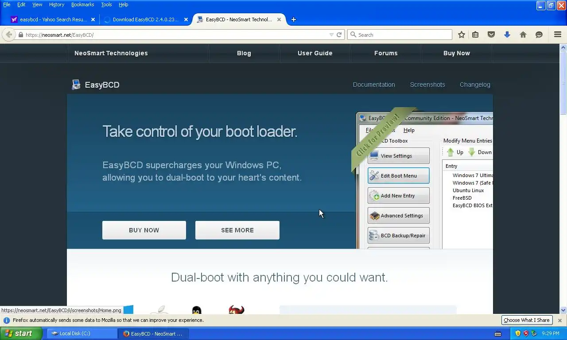Viewport: 567px width, 340px height.
Task: Open the Bookmarks menu
Action: tap(82, 4)
